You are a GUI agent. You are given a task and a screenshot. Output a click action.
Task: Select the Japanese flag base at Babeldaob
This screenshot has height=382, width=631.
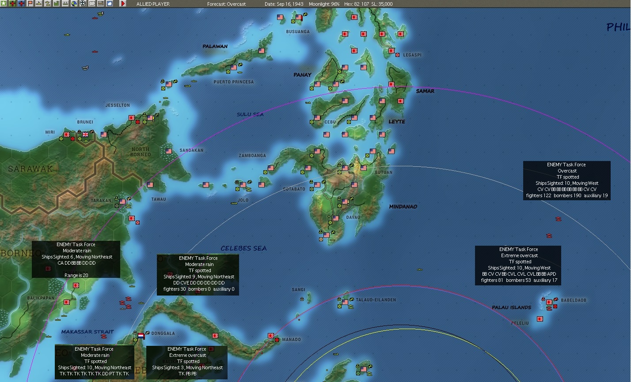point(549,302)
